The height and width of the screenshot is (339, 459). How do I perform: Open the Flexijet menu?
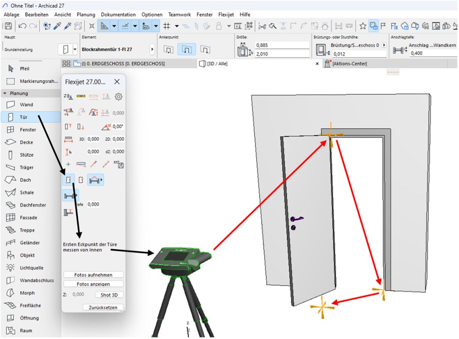click(226, 14)
